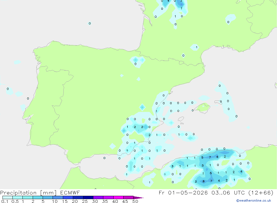The height and width of the screenshot is (203, 277).
Task: Pick the 1–2 mm legend swatch
Action: click(x=28, y=197)
